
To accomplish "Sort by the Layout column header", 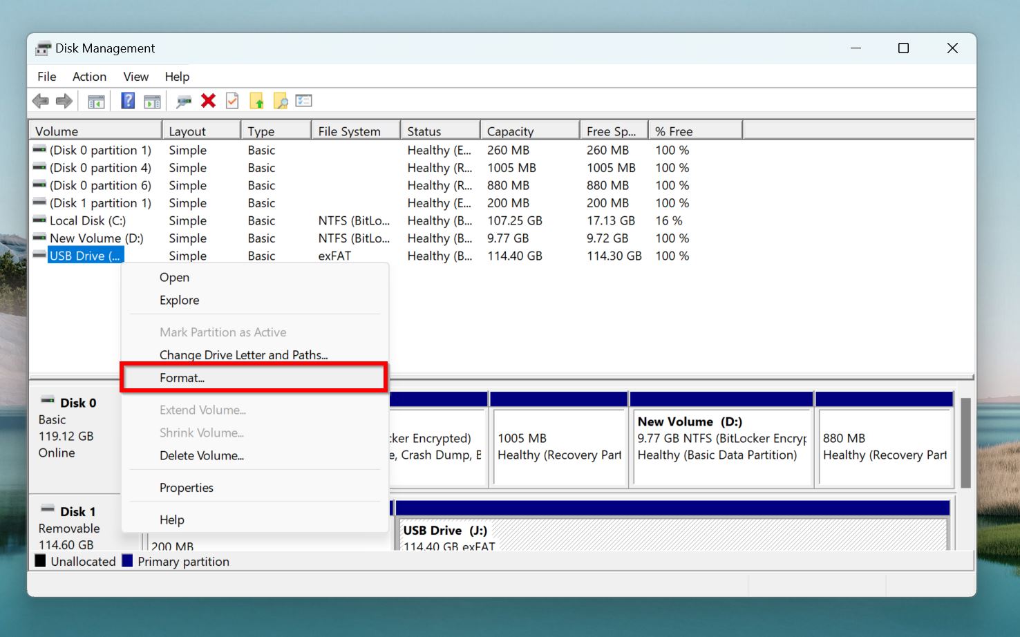I will point(201,131).
